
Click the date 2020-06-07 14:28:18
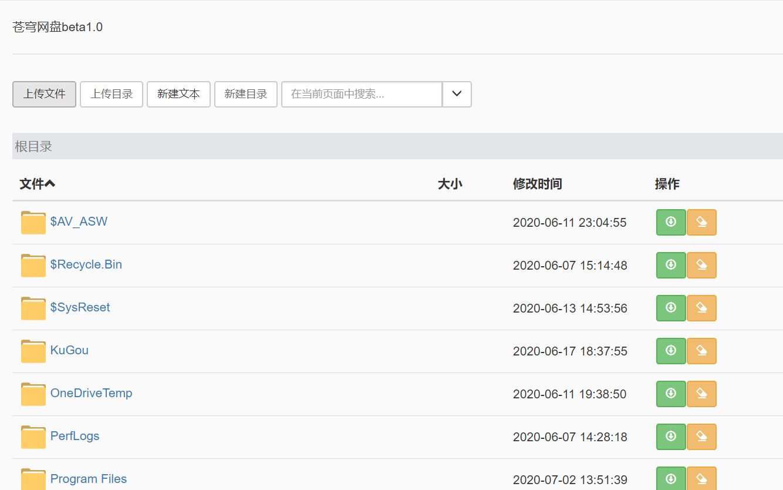click(x=570, y=437)
